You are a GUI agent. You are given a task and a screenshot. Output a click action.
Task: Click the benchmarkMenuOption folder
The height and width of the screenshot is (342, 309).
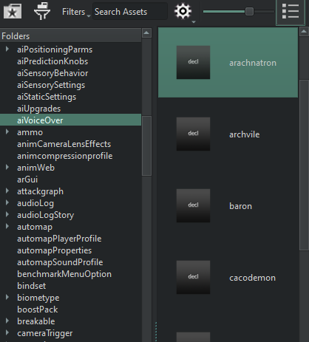pyautogui.click(x=64, y=274)
